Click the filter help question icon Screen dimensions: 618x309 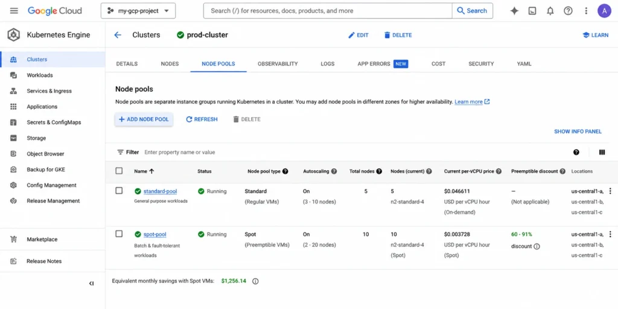[x=576, y=152]
